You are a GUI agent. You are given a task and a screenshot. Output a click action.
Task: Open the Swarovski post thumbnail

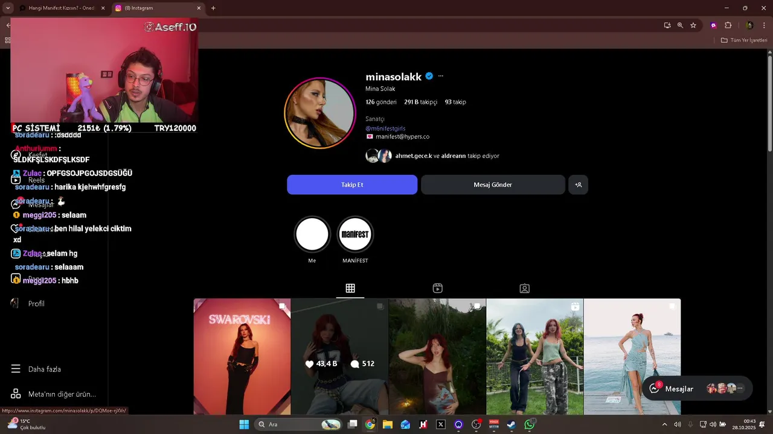tap(242, 357)
